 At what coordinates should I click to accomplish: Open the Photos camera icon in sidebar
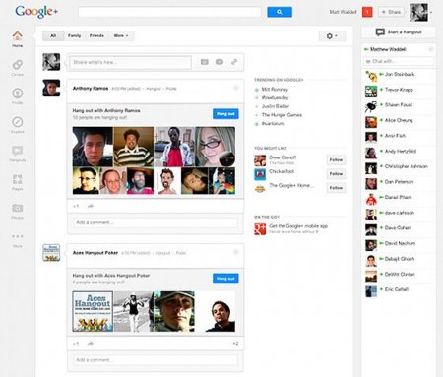coord(17,208)
